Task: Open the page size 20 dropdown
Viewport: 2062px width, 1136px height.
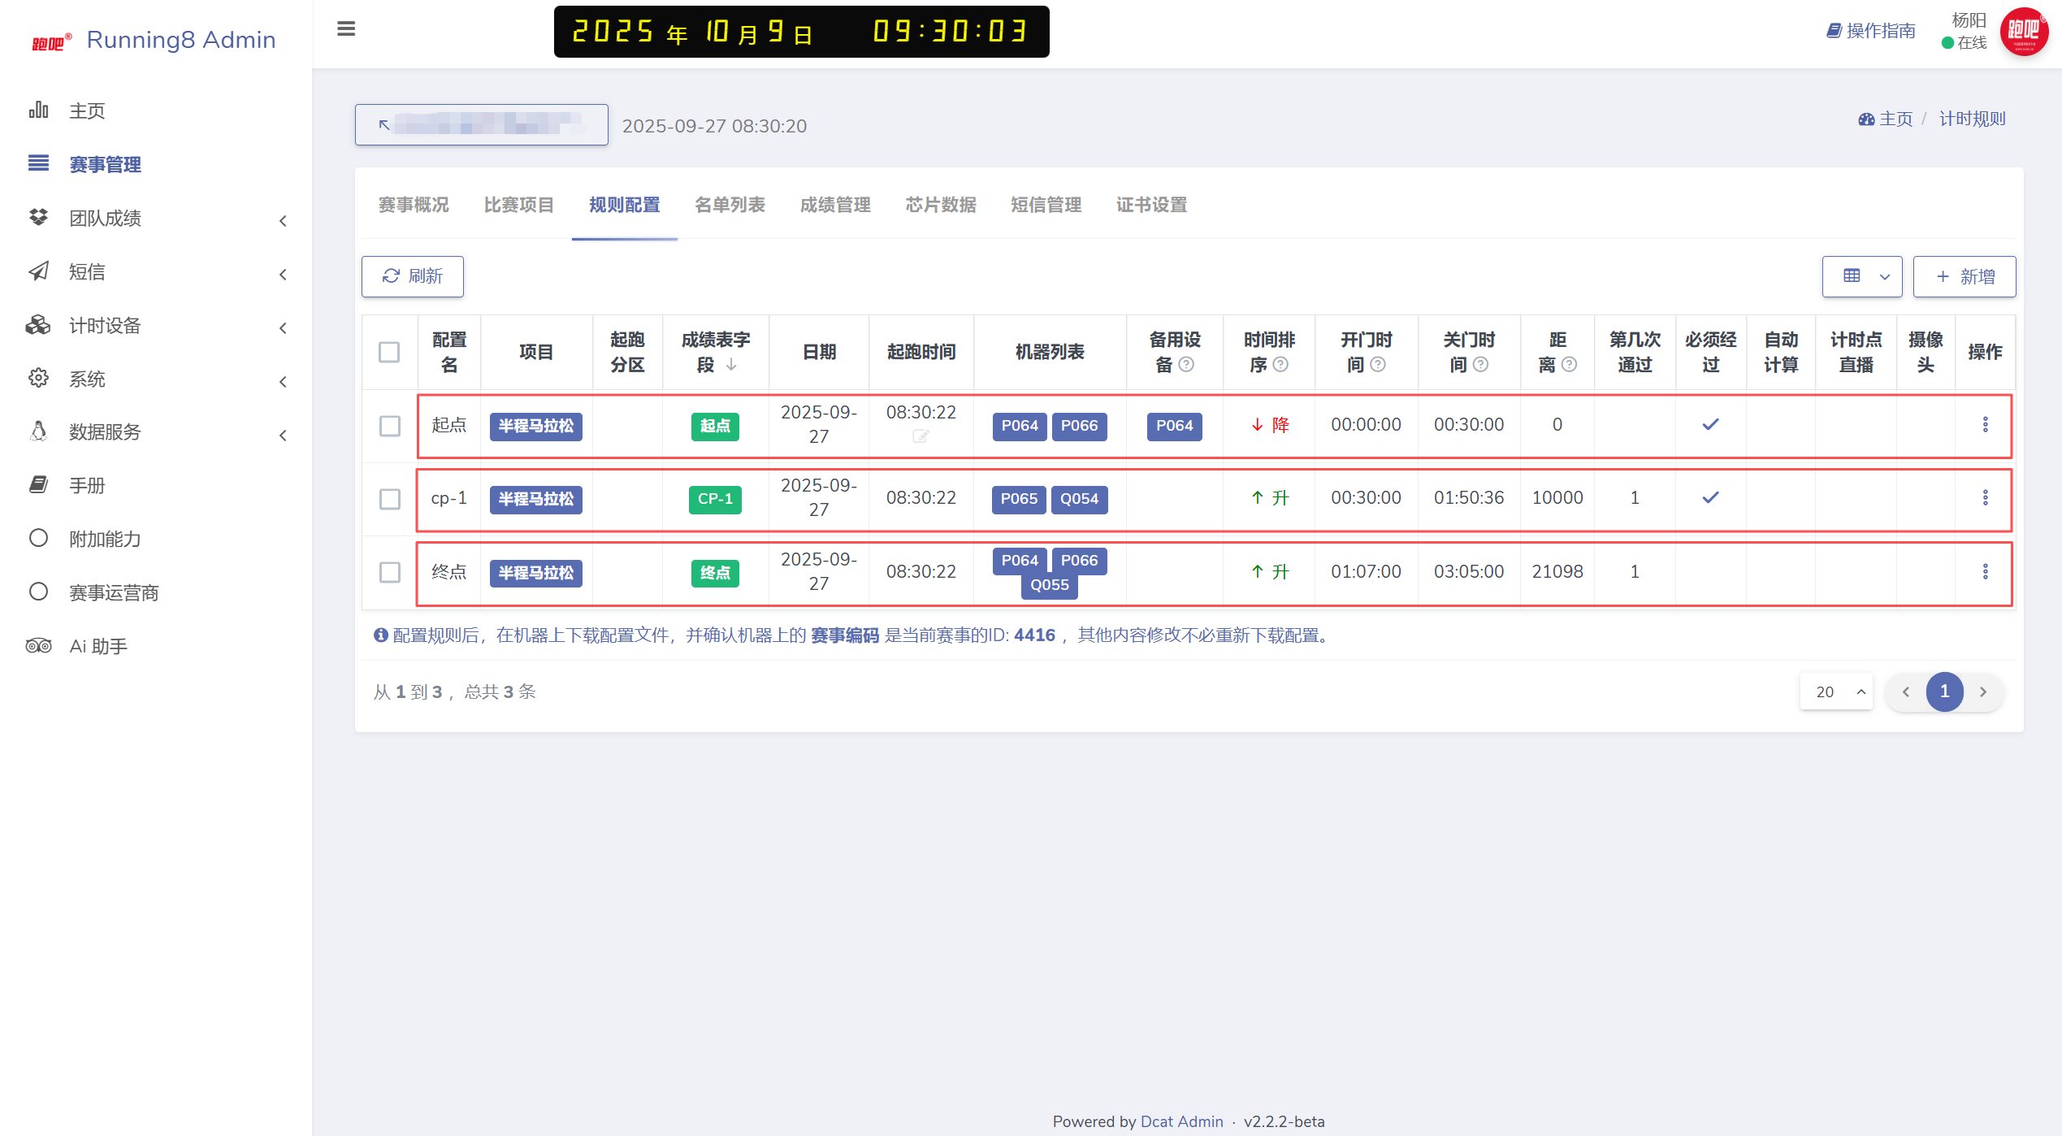Action: pyautogui.click(x=1836, y=692)
